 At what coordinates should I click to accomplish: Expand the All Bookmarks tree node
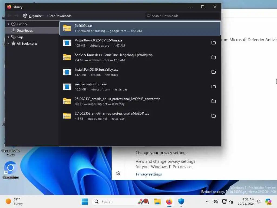pos(8,44)
